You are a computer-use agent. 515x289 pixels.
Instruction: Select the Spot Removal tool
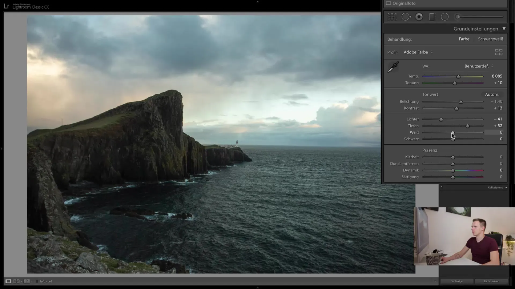tap(406, 17)
